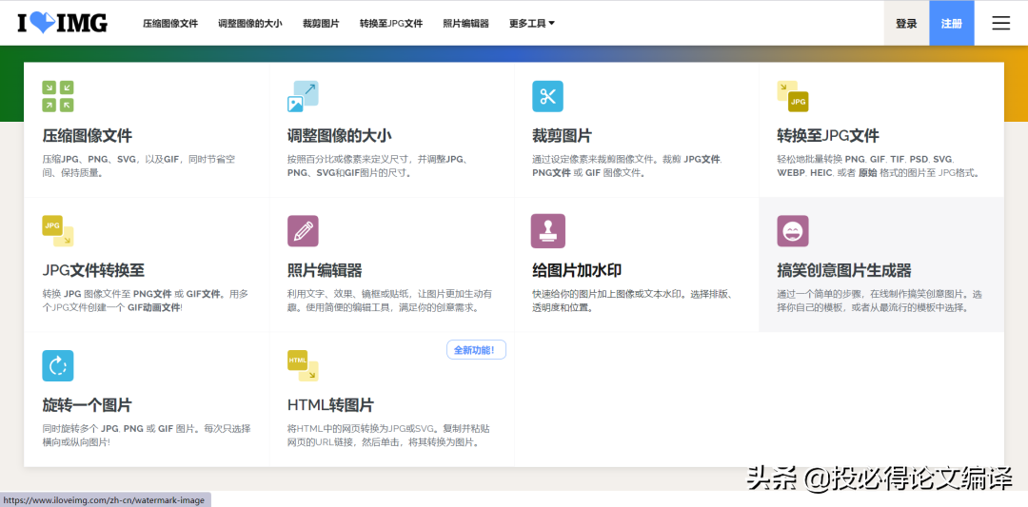Open the 调整图像的大小 card title

[340, 136]
